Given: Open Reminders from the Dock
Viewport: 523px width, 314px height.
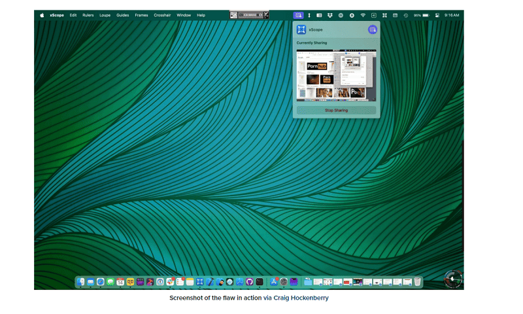Looking at the screenshot, I should point(180,282).
